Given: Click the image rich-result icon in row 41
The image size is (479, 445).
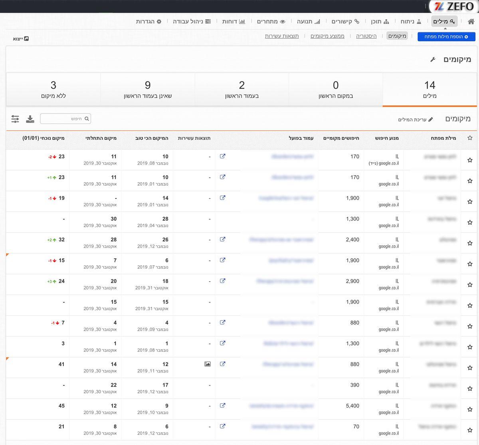Looking at the screenshot, I should (207, 364).
